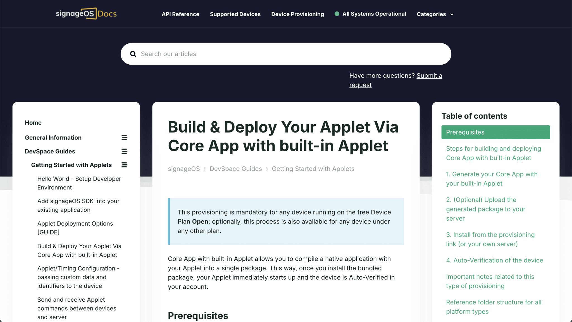
Task: Click inside the Search our articles field
Action: [x=251, y=54]
